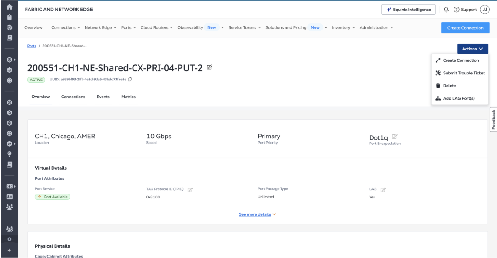The image size is (497, 258).
Task: Open the Connections dropdown in the navigation bar
Action: [x=66, y=28]
